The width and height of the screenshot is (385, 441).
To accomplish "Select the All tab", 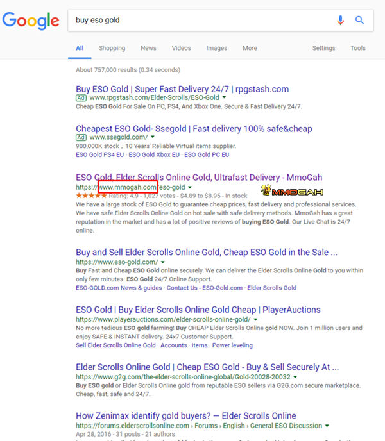I will 80,48.
